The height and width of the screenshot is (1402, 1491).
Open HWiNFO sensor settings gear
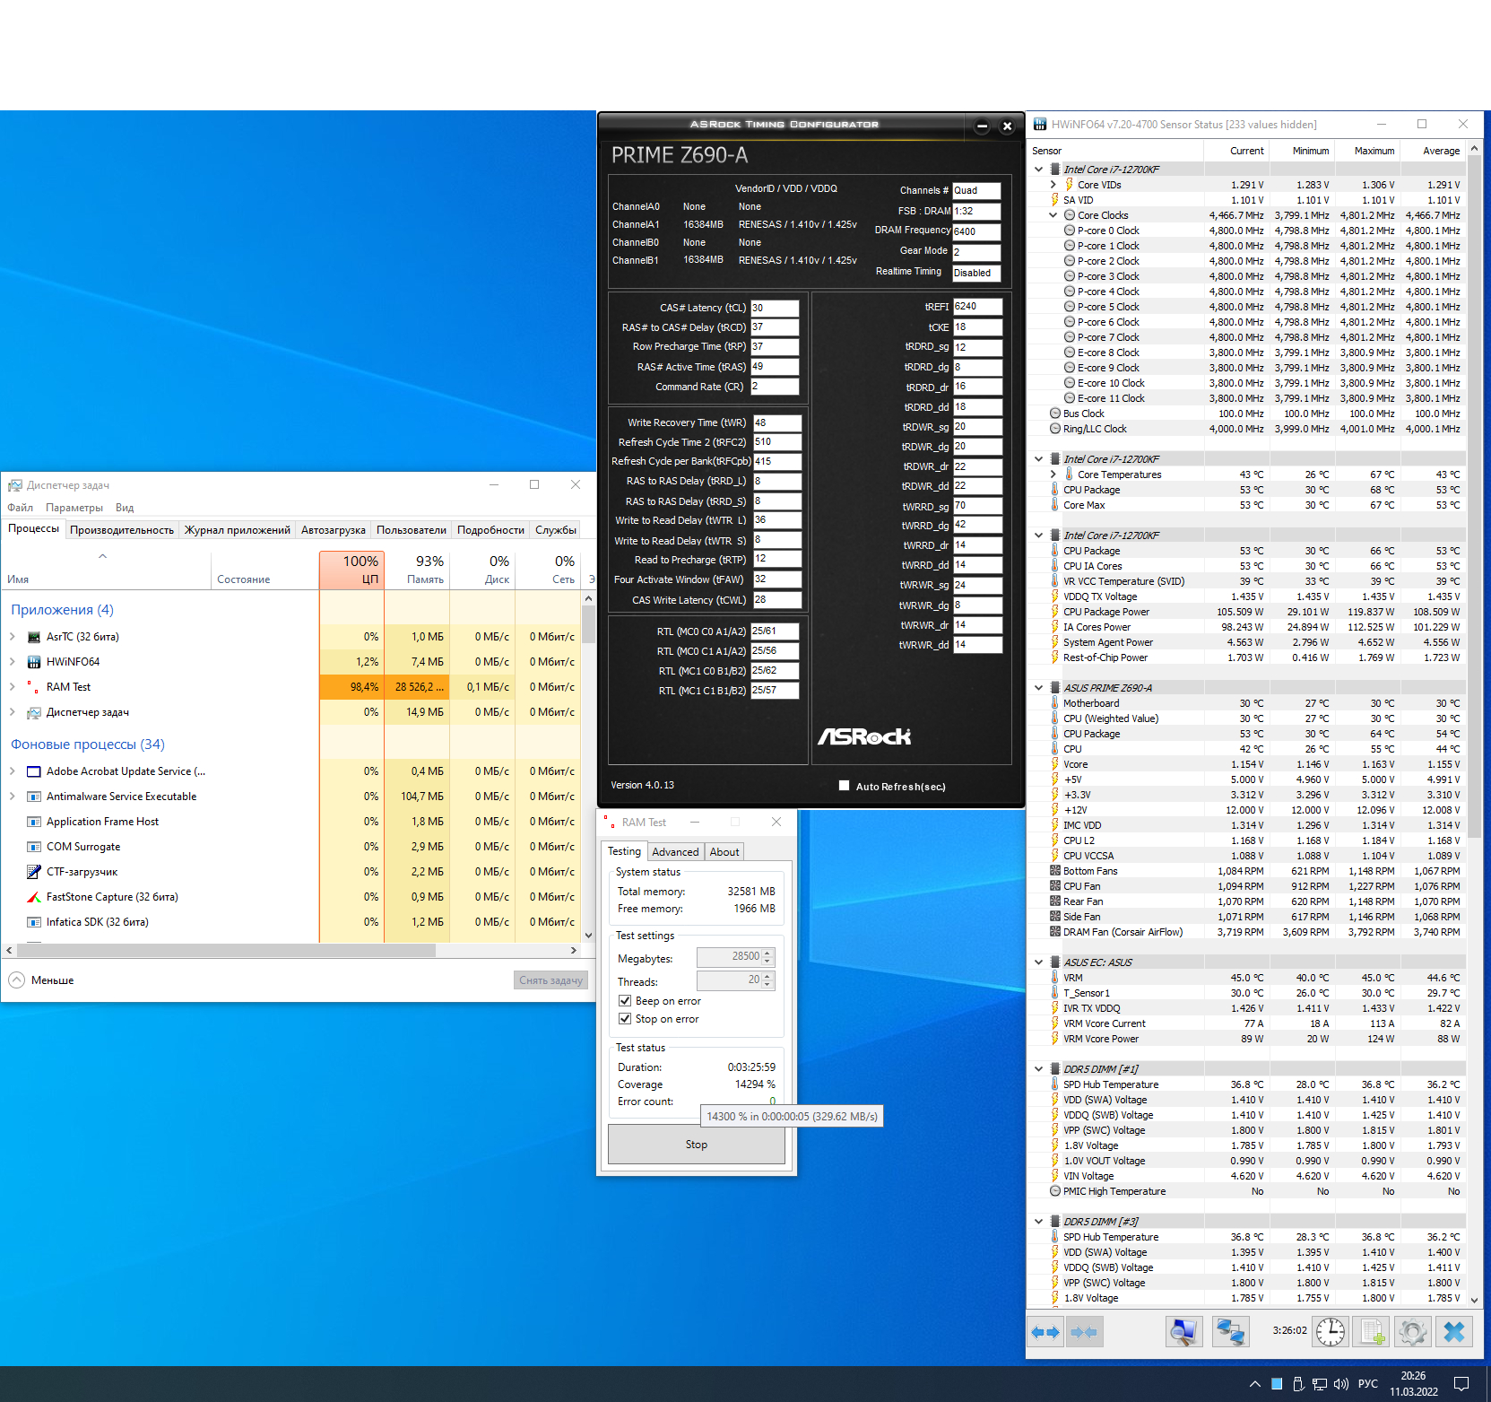[x=1413, y=1332]
